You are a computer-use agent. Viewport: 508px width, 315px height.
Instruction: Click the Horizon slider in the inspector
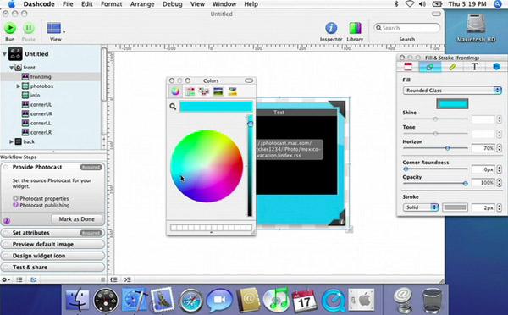click(435, 148)
